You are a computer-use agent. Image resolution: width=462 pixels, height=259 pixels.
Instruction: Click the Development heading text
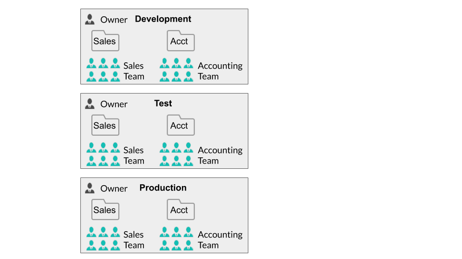[163, 19]
